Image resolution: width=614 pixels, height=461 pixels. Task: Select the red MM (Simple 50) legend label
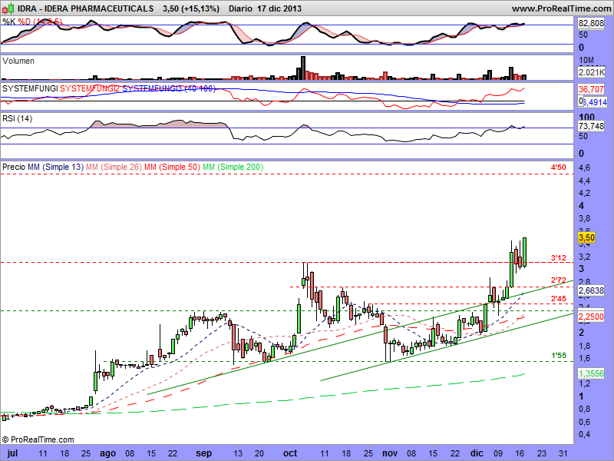(178, 167)
